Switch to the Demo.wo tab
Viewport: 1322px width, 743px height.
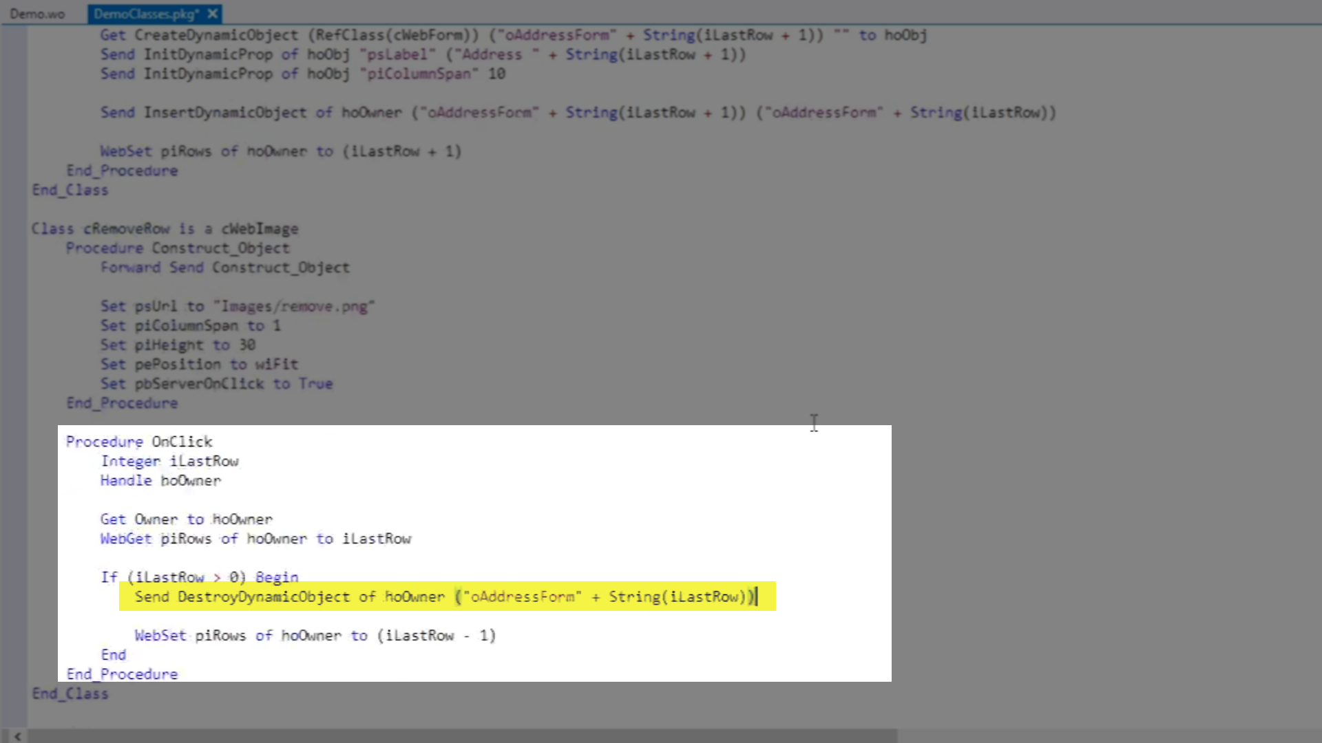[x=37, y=14]
